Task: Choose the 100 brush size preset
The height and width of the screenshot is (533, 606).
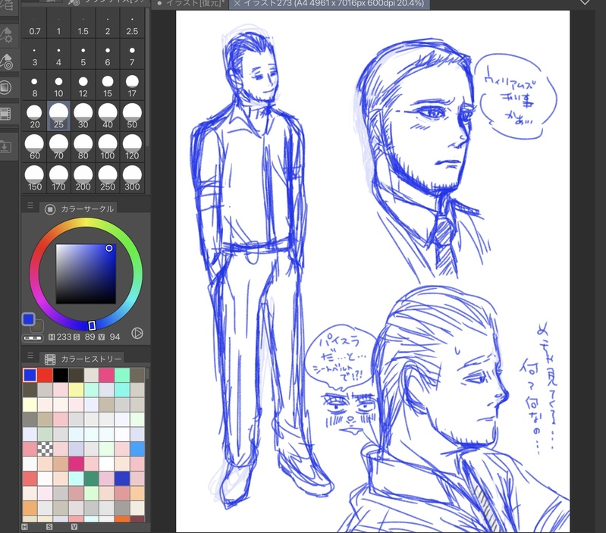Action: click(x=108, y=147)
